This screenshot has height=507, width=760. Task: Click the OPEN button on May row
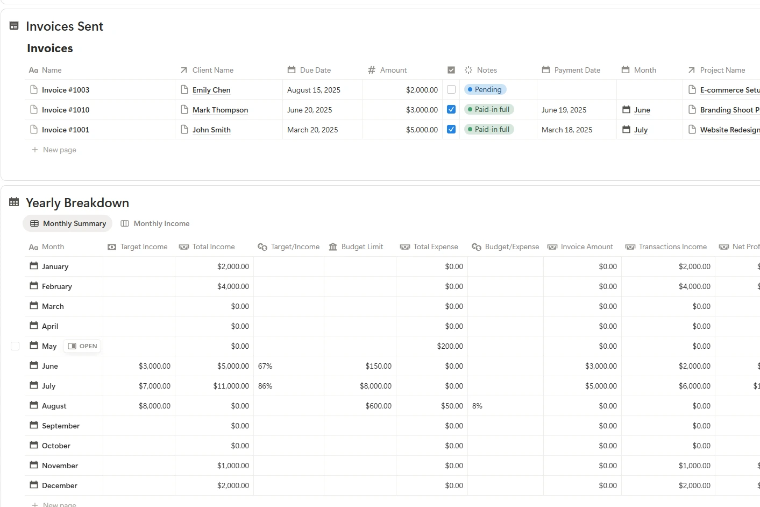point(83,346)
